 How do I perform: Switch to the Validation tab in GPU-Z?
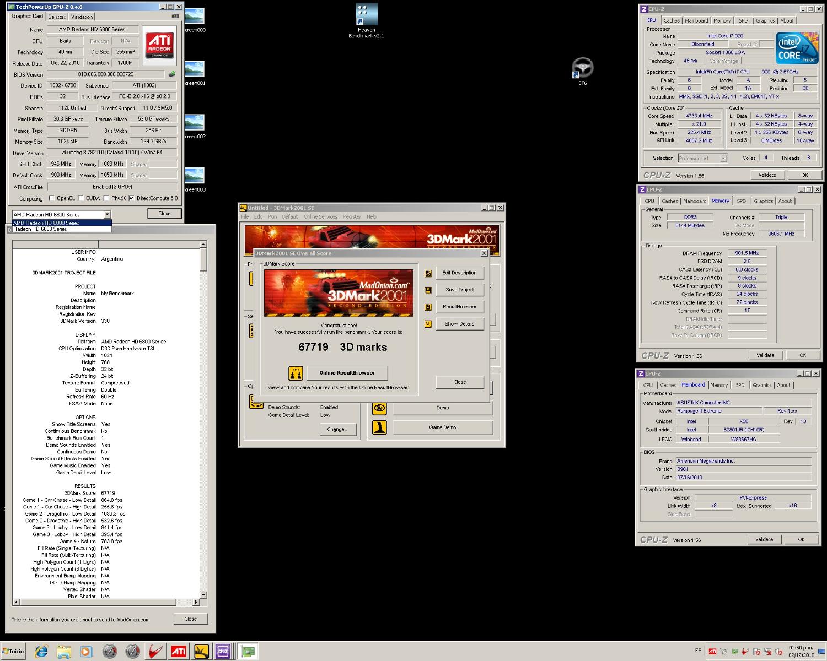coord(82,17)
